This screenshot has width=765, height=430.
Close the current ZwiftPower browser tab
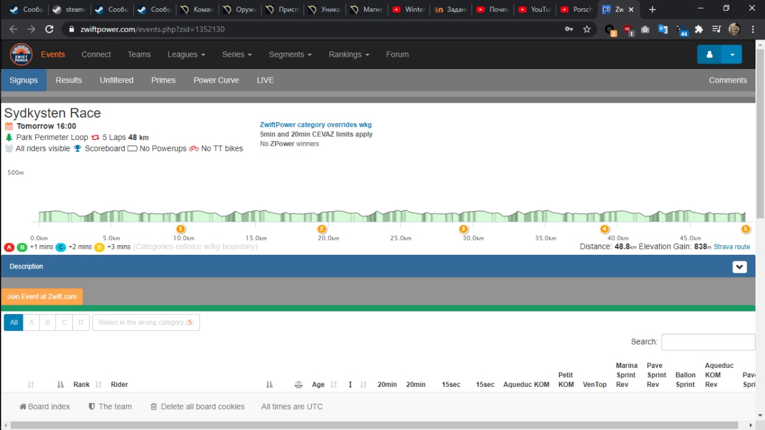coord(631,10)
